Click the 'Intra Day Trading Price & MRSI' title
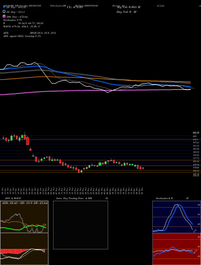201x265 pixels. tap(82, 198)
